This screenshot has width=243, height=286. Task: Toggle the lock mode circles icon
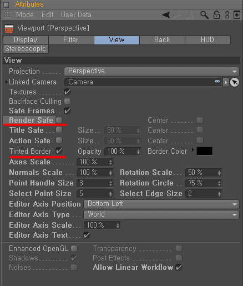click(x=227, y=15)
